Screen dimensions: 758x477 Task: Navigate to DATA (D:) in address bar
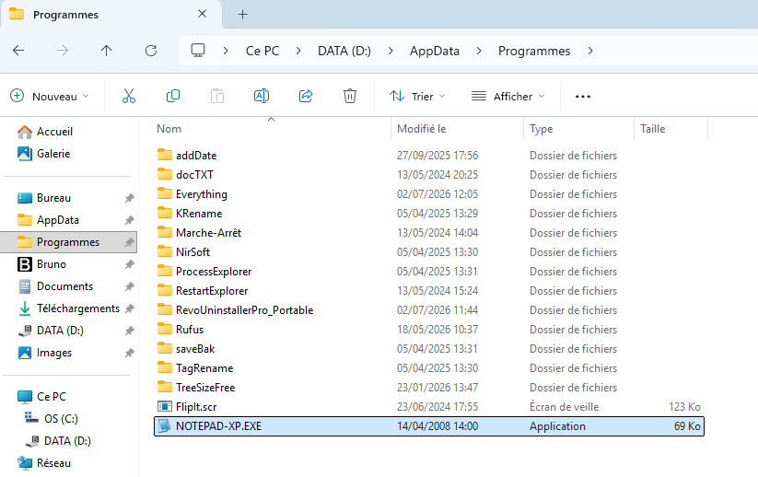pyautogui.click(x=344, y=51)
